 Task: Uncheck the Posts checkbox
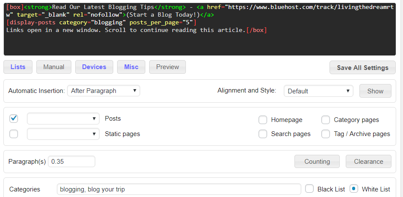click(x=14, y=119)
